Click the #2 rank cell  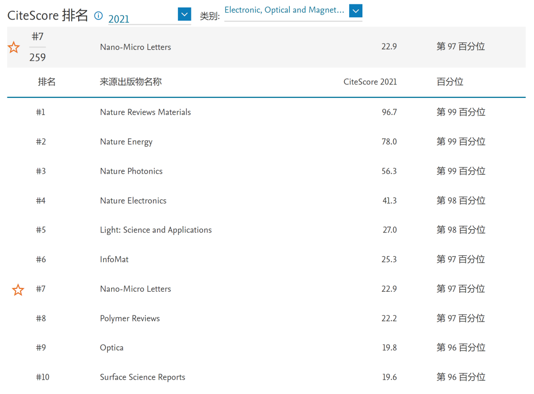tap(41, 142)
